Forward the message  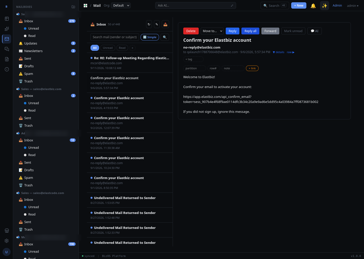(x=270, y=31)
